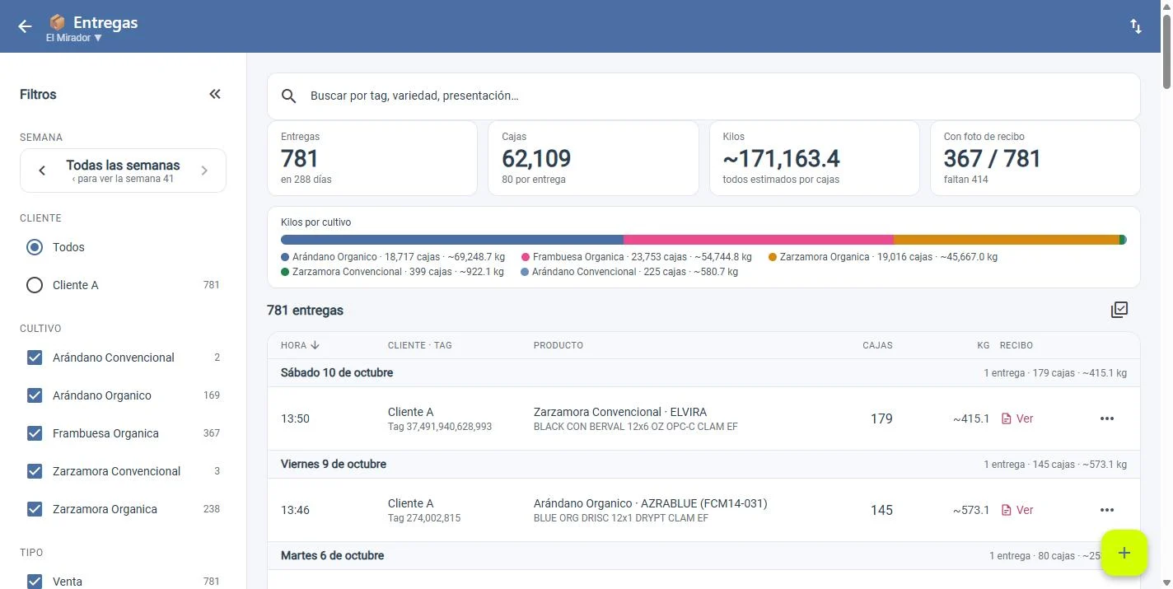Click Tag 274,002,815 text
The image size is (1173, 589).
(x=424, y=518)
